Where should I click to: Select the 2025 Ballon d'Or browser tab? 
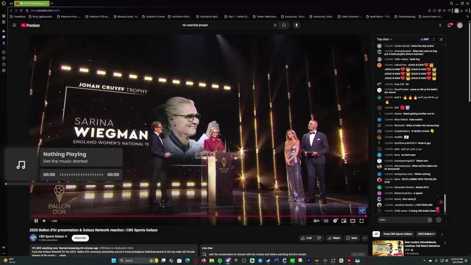click(x=32, y=3)
